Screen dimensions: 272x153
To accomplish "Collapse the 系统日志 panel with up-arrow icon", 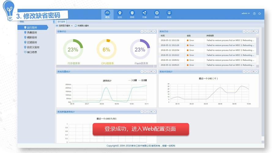I will point(244,32).
